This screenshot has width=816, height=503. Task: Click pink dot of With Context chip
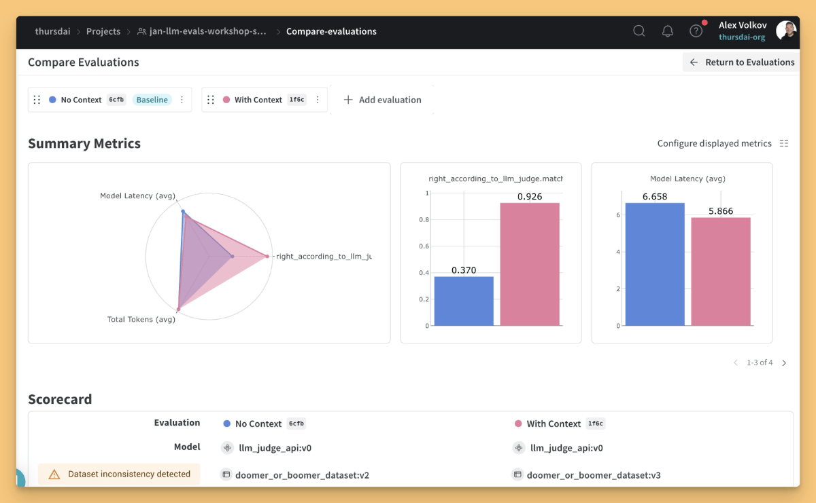[x=226, y=100]
